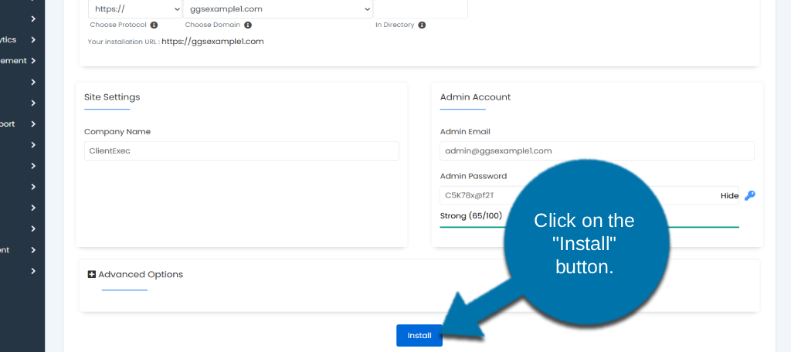Click the info icon beside Choose Protocol
Screen dimensions: 791x352
coord(154,25)
